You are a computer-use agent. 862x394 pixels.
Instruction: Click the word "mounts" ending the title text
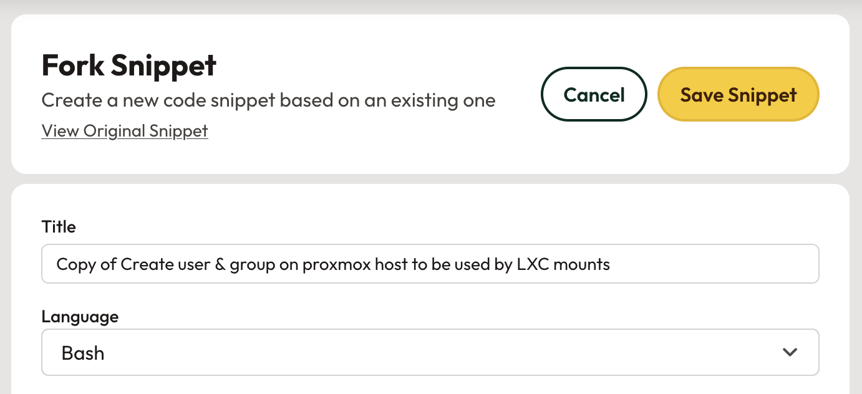pyautogui.click(x=581, y=264)
